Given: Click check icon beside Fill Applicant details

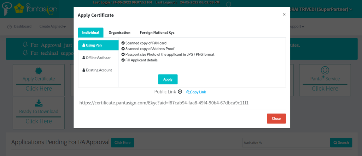Looking at the screenshot, I should click(123, 60).
